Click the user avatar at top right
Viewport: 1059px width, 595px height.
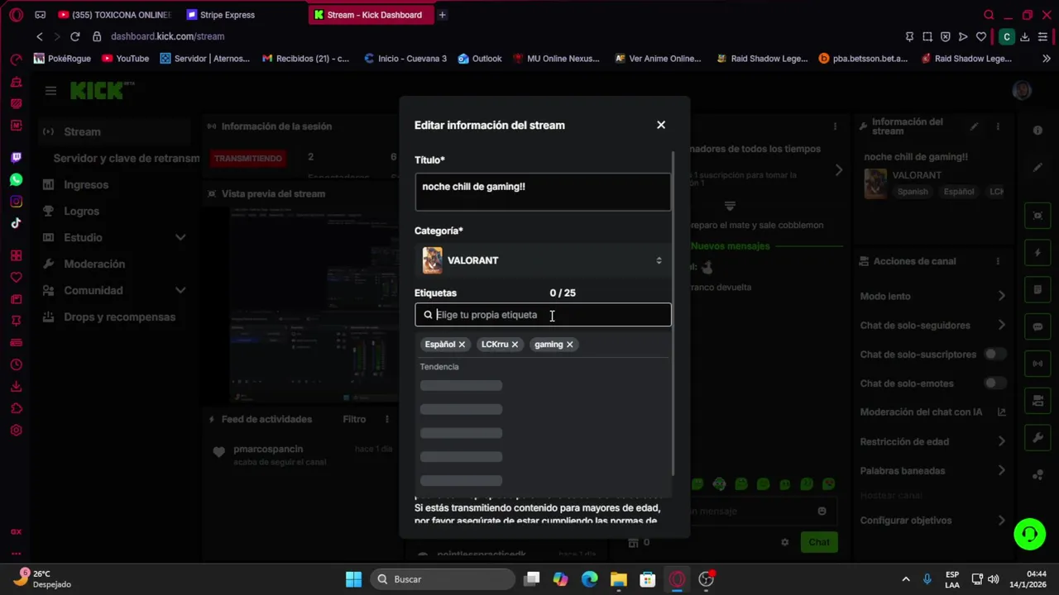1022,91
